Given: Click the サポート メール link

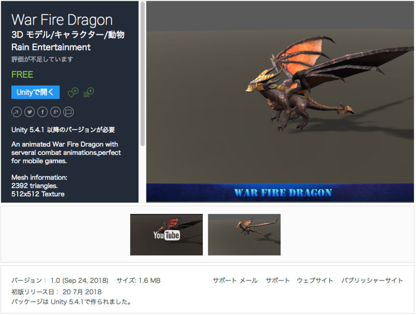Looking at the screenshot, I should (x=235, y=280).
